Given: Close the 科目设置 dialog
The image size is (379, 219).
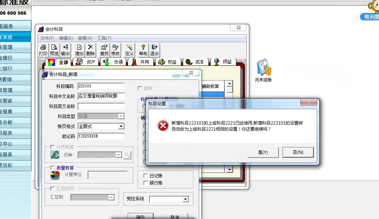Looking at the screenshot, I should coord(309,102).
